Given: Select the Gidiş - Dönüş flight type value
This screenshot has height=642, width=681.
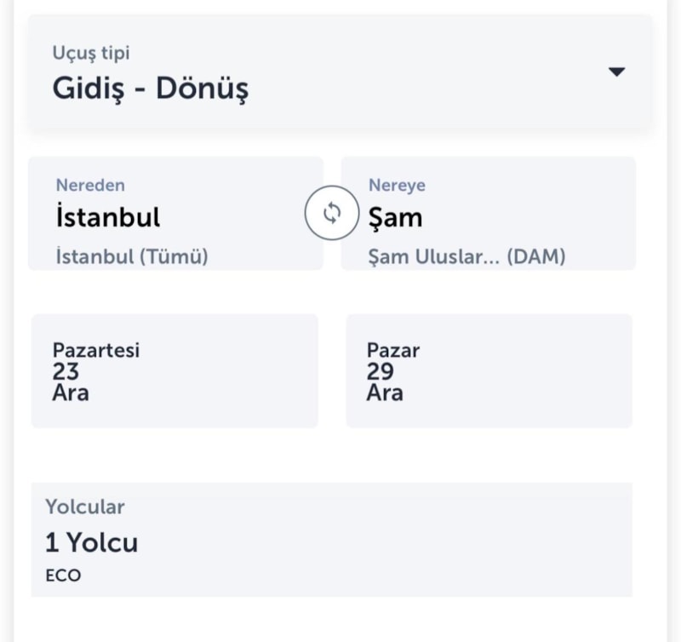Looking at the screenshot, I should tap(151, 89).
